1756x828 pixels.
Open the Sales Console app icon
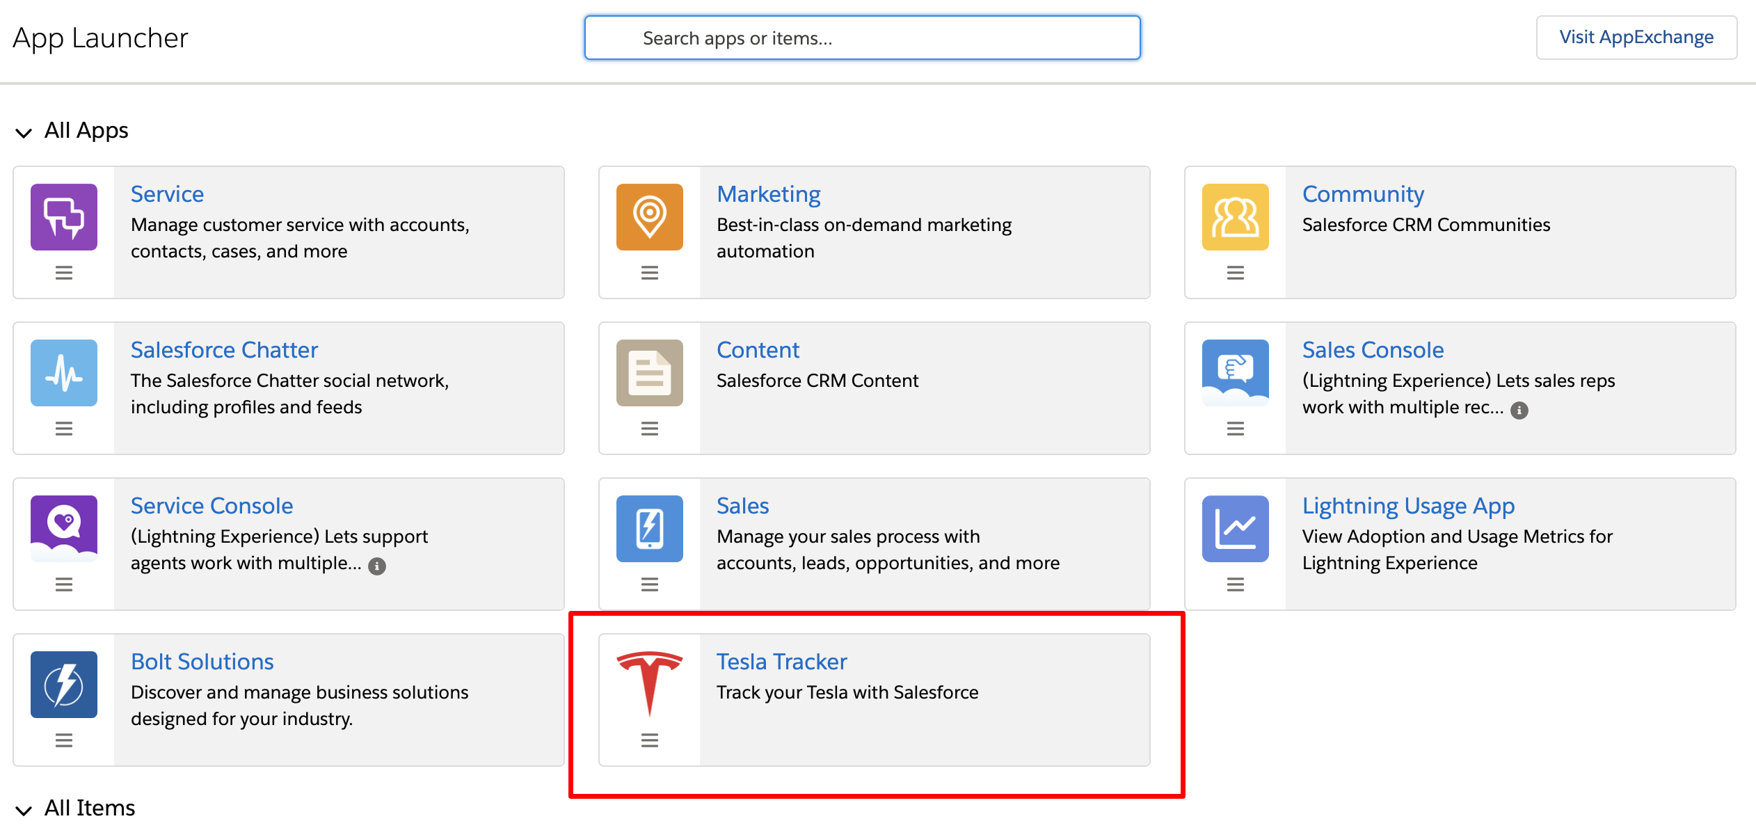pyautogui.click(x=1235, y=373)
